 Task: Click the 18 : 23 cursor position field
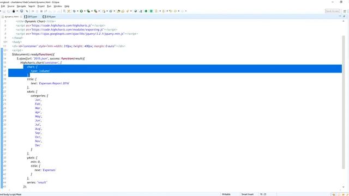pos(263,194)
